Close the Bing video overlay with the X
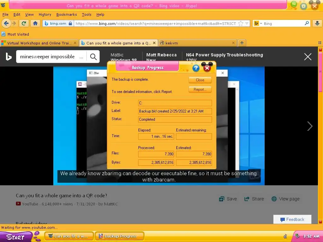The width and height of the screenshot is (323, 242). coord(308,57)
